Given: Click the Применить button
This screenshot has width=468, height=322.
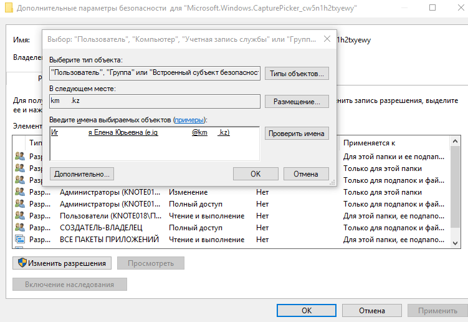Looking at the screenshot, I should [437, 311].
